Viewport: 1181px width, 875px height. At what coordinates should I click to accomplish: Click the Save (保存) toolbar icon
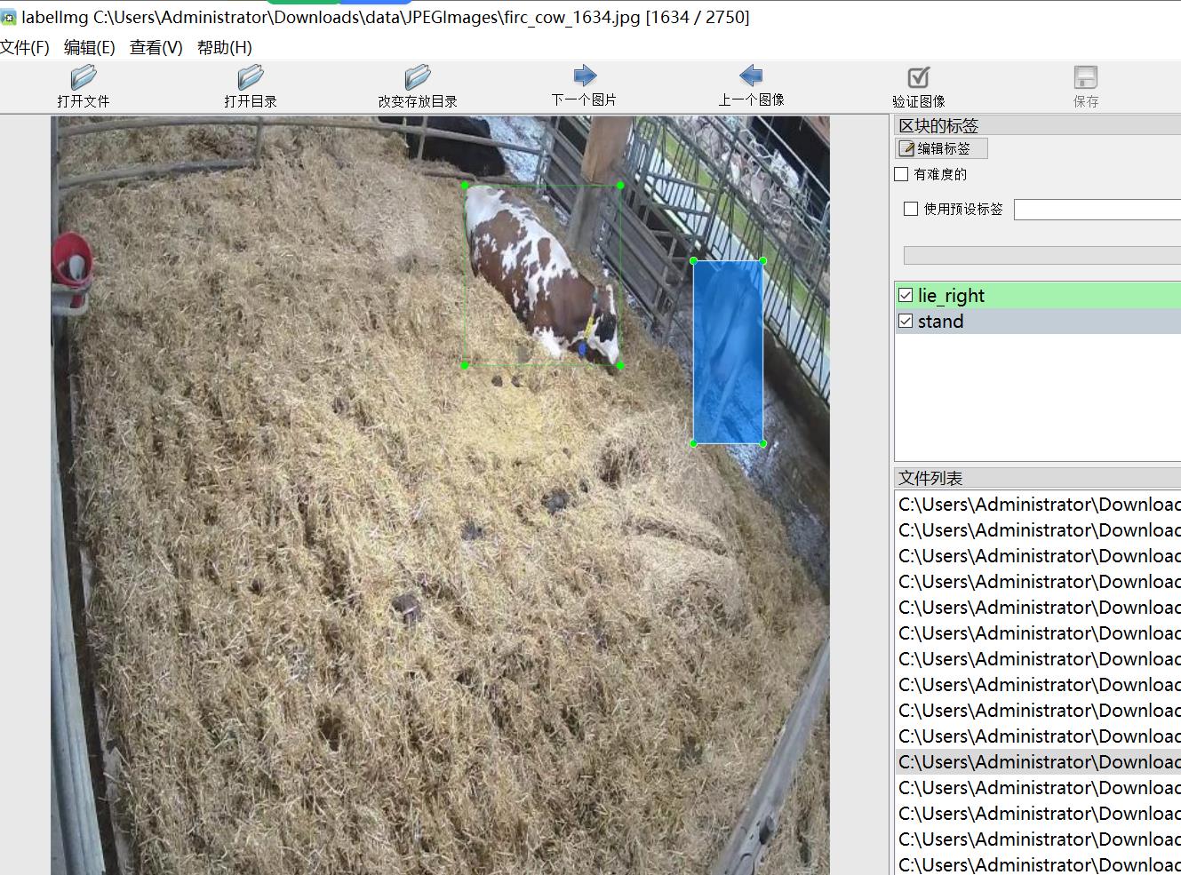(1085, 77)
